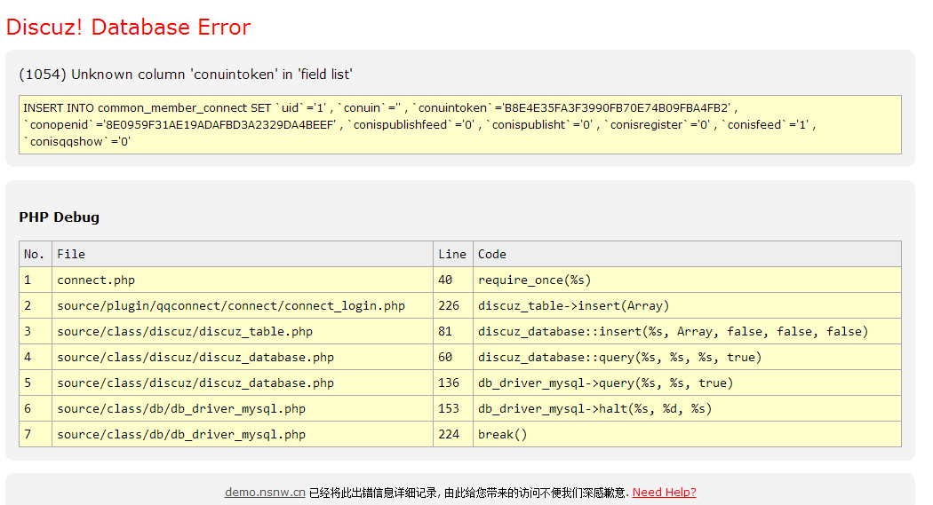The height and width of the screenshot is (505, 933).
Task: Select db_driver_mysql.php path in row 6
Action: (243, 409)
